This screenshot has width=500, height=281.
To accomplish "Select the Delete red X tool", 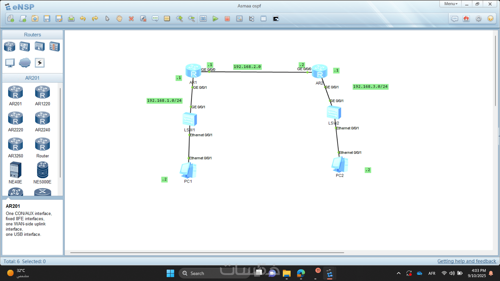I will click(x=131, y=19).
